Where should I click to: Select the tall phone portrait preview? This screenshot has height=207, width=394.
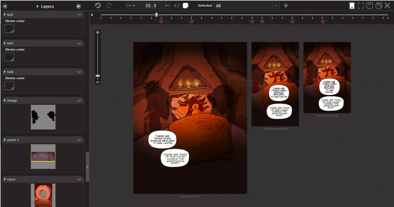pyautogui.click(x=275, y=84)
